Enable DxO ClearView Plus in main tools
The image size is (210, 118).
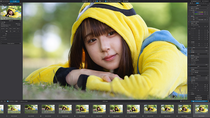[x=191, y=25]
